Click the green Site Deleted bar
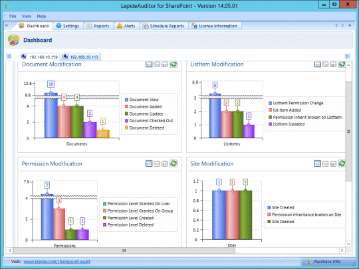Viewport: 359px width, 269px height. point(245,215)
